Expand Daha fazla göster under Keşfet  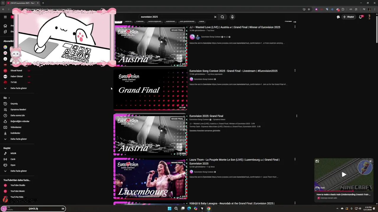[17, 171]
